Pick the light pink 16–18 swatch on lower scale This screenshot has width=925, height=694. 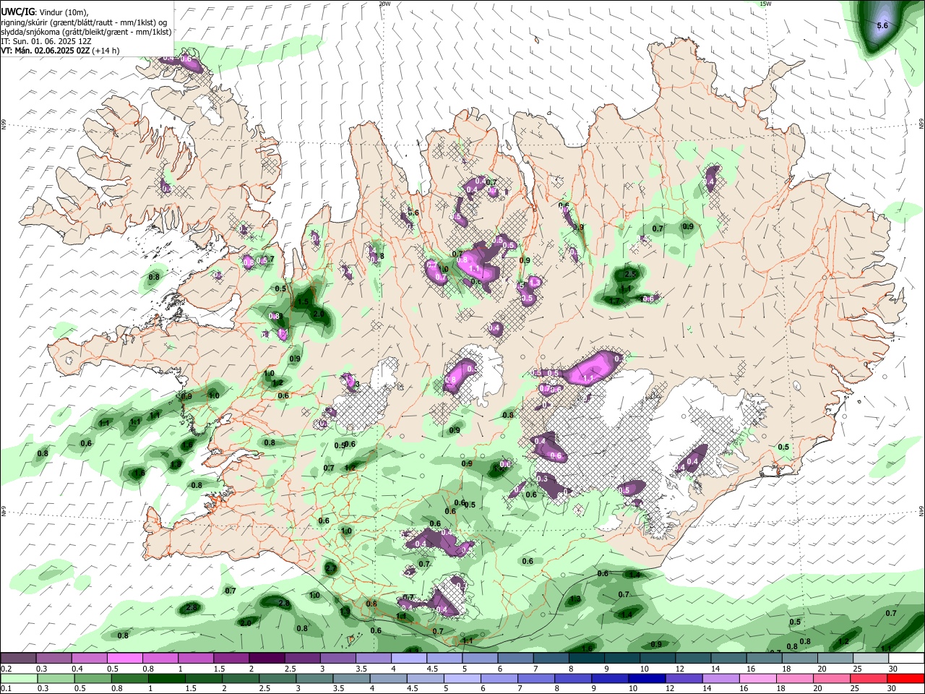click(x=758, y=678)
